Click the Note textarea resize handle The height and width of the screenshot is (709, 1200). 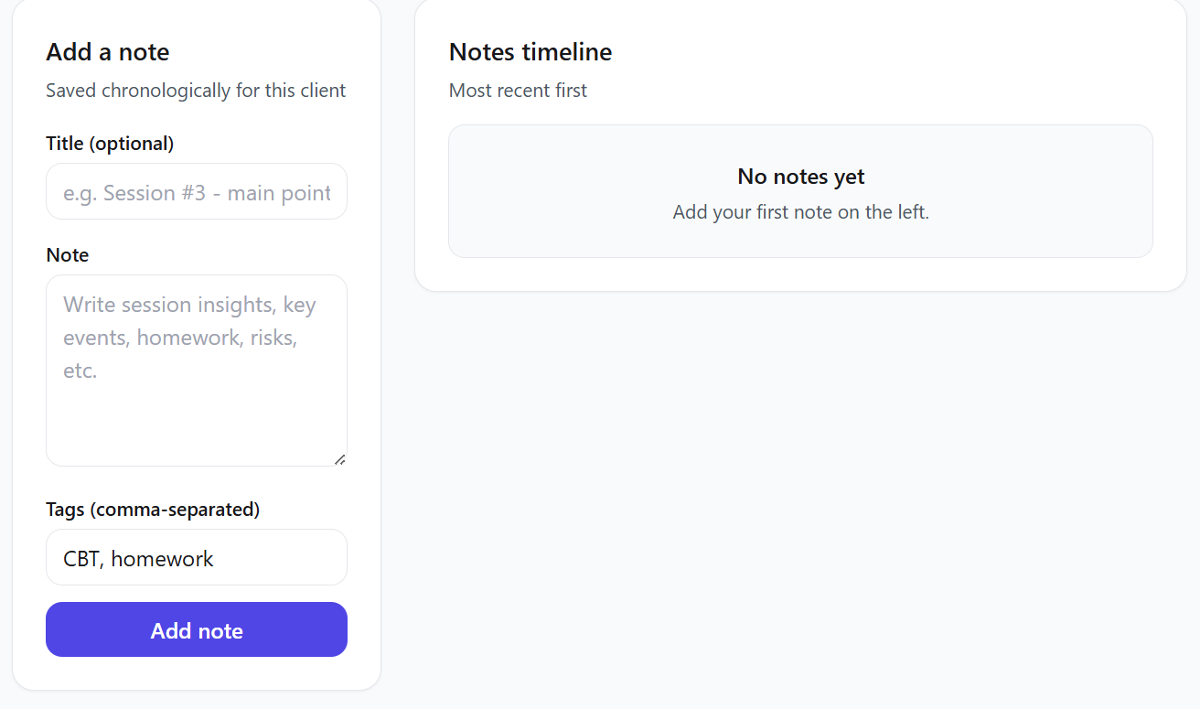click(x=340, y=459)
